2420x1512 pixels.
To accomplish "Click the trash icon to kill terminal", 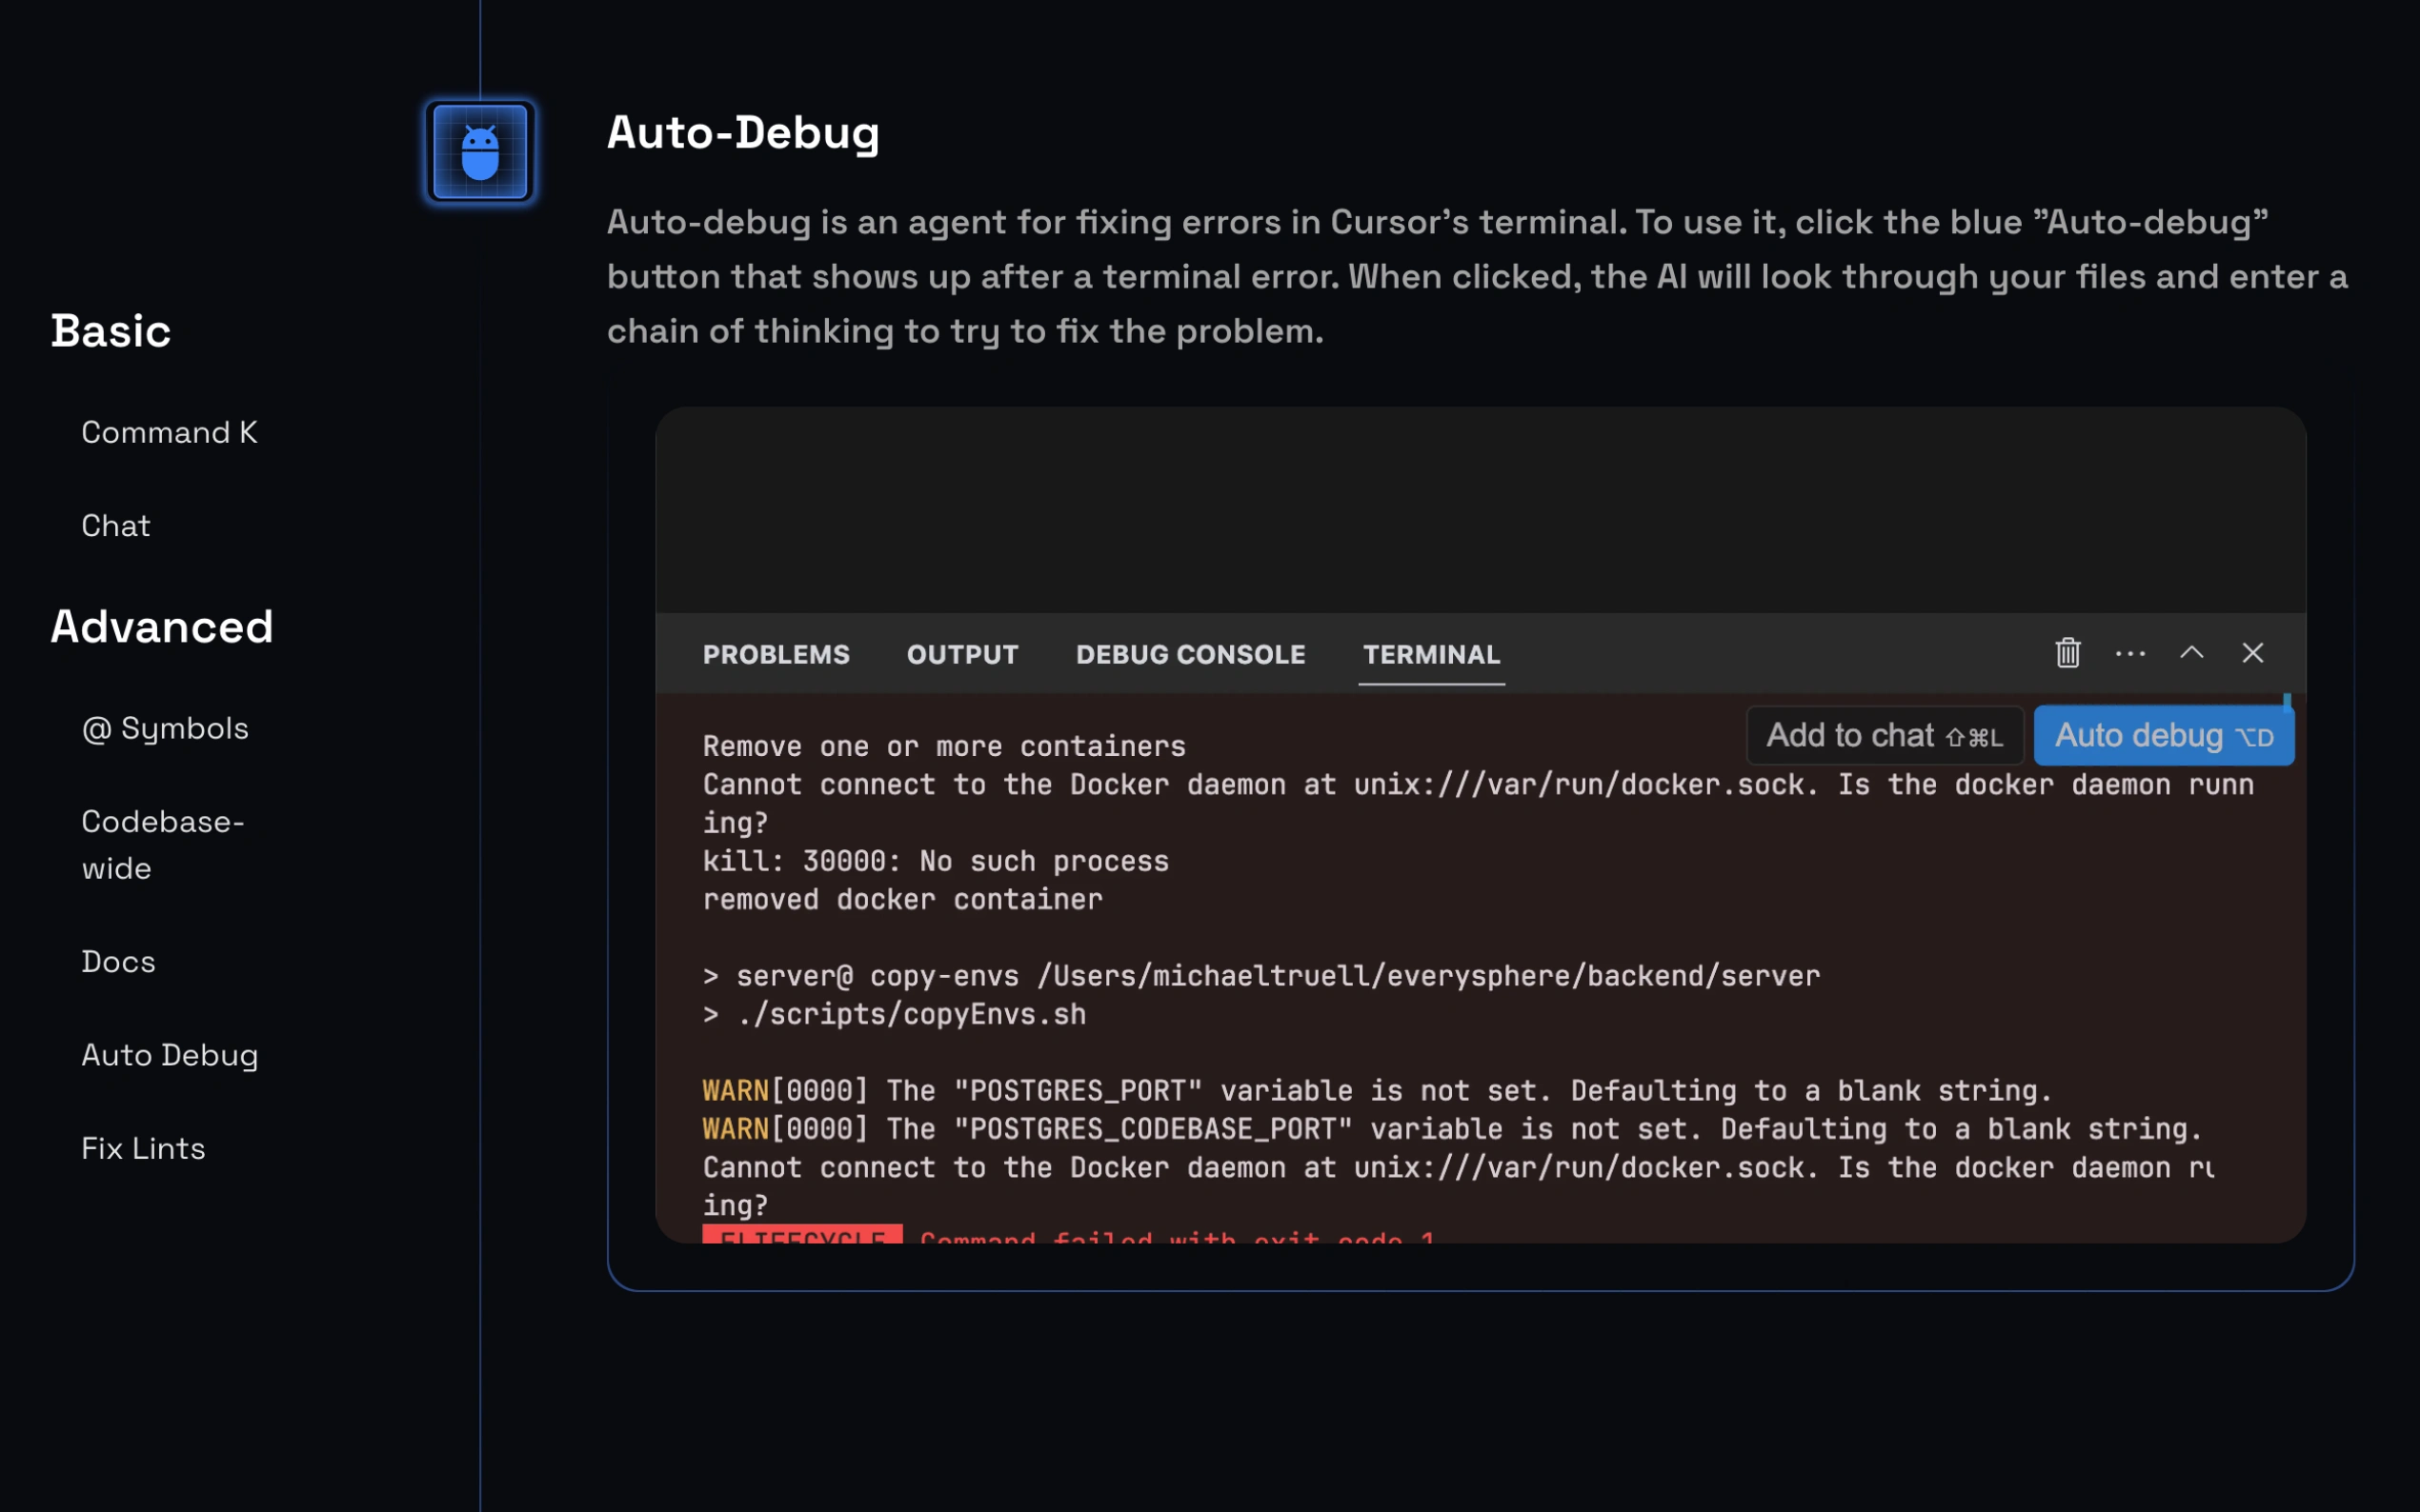I will (x=2067, y=653).
